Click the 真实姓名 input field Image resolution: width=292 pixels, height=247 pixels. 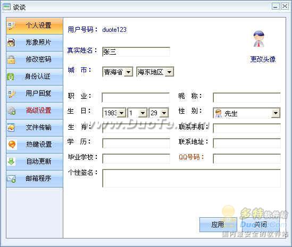tap(136, 52)
